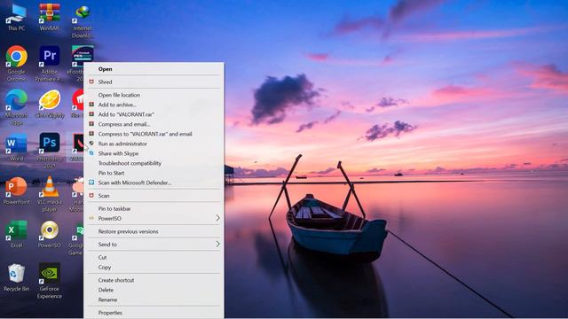Open Properties from the context menu

coord(154,313)
